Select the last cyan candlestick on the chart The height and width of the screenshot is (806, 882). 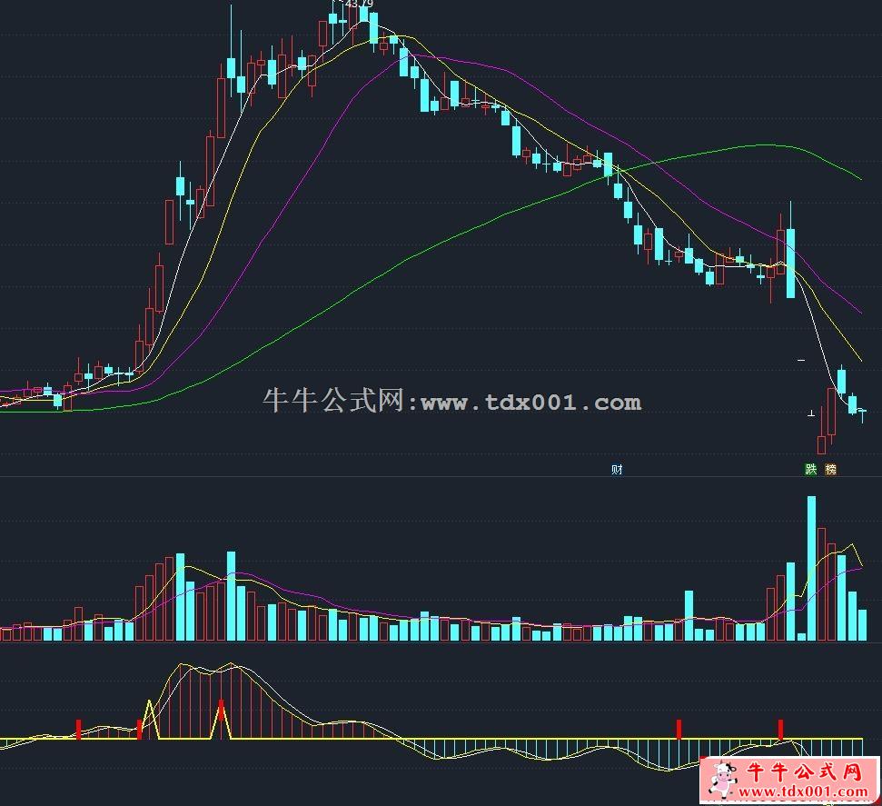tap(862, 412)
